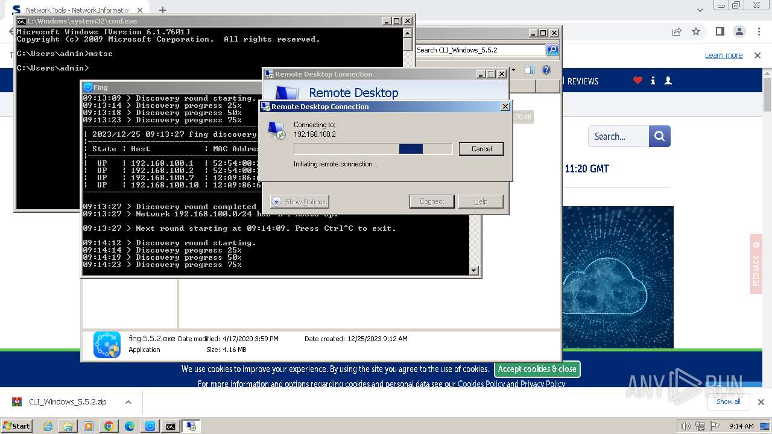Viewport: 772px width, 434px height.
Task: Click the volume speaker tray icon
Action: [x=686, y=426]
